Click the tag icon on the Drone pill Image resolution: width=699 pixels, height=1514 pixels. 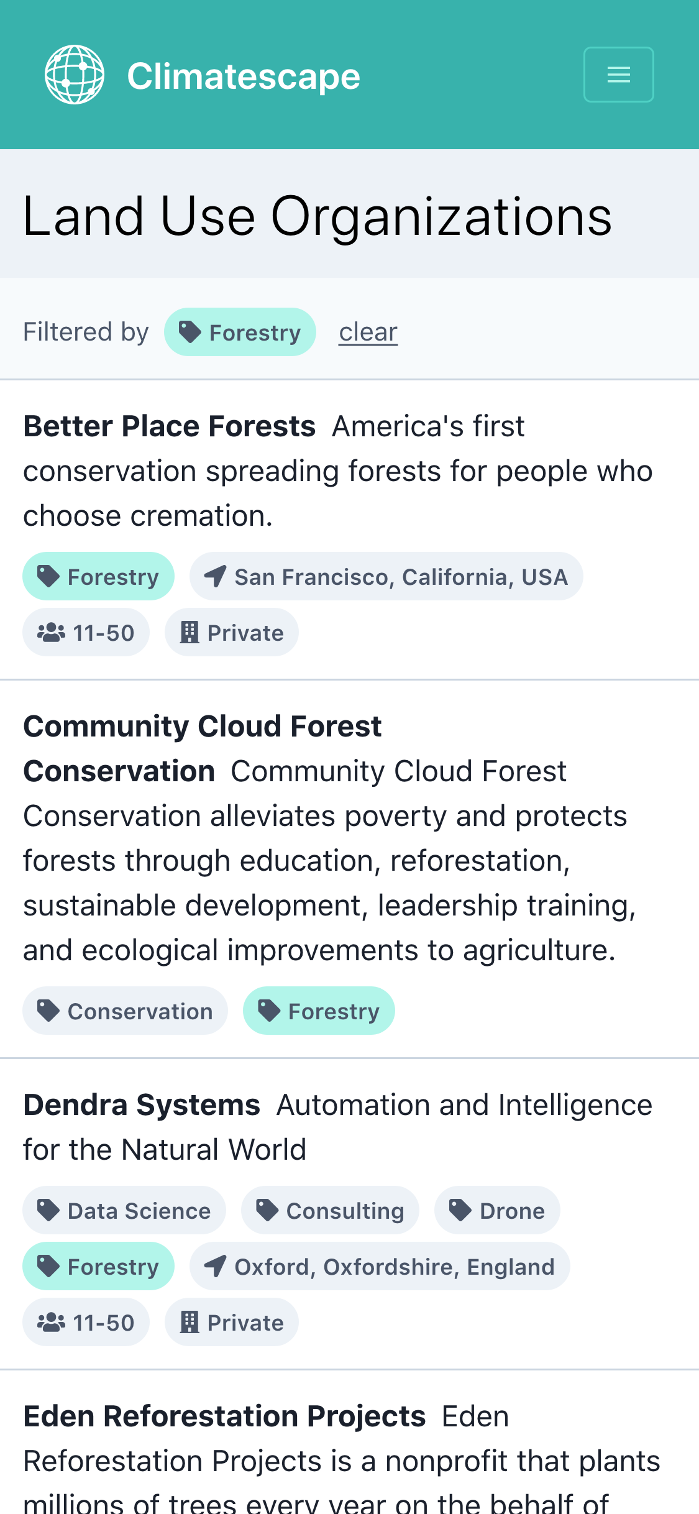tap(460, 1209)
